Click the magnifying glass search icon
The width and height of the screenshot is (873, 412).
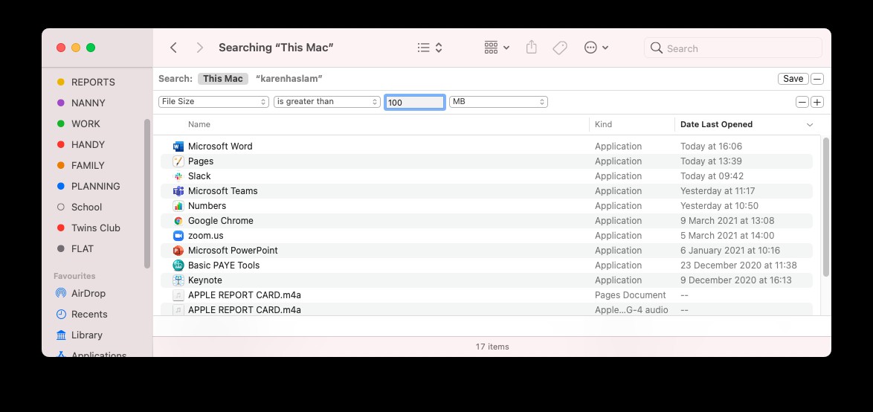[657, 48]
